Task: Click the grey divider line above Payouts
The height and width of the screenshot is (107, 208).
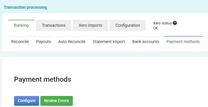Action: (x=44, y=36)
